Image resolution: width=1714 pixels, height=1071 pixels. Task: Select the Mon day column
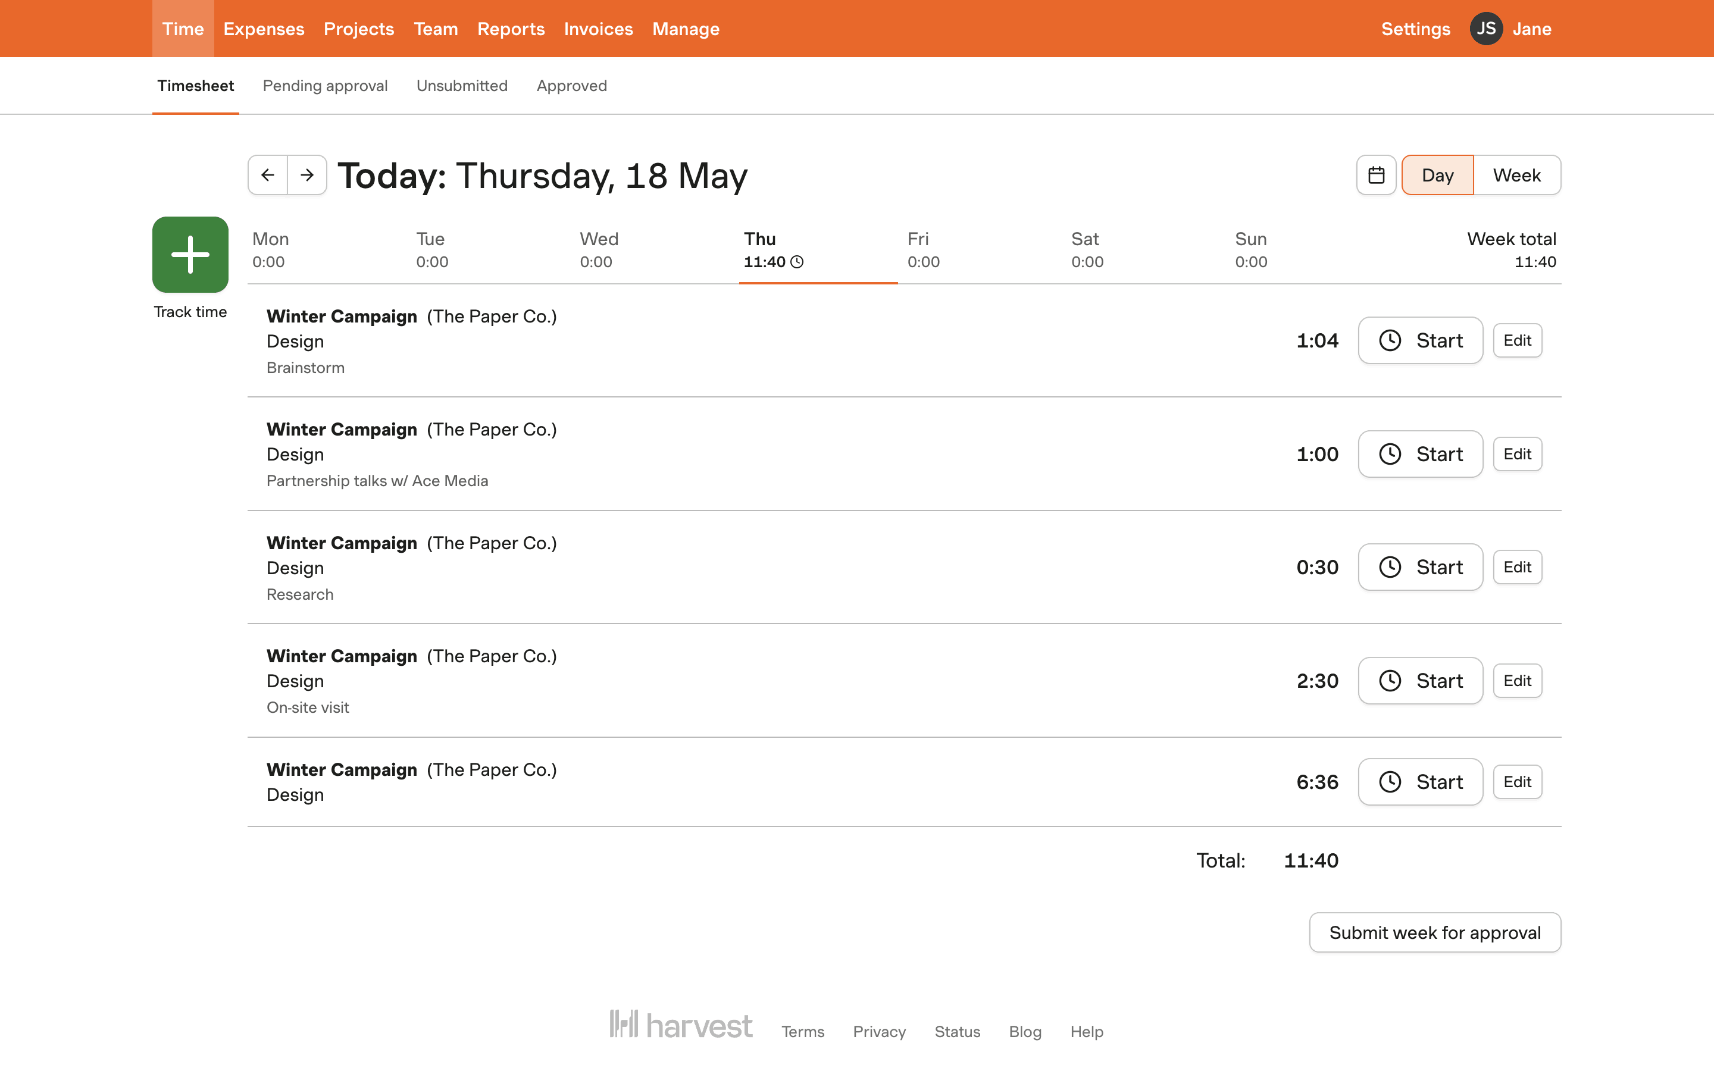tap(271, 250)
